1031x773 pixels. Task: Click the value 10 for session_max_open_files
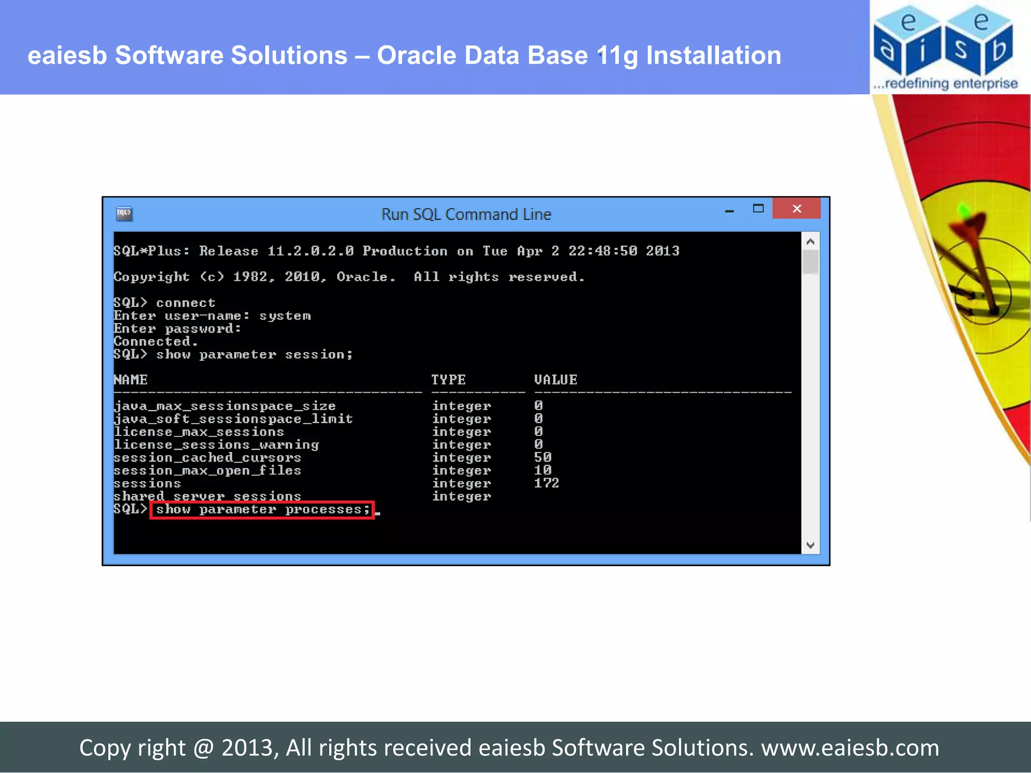click(x=543, y=470)
